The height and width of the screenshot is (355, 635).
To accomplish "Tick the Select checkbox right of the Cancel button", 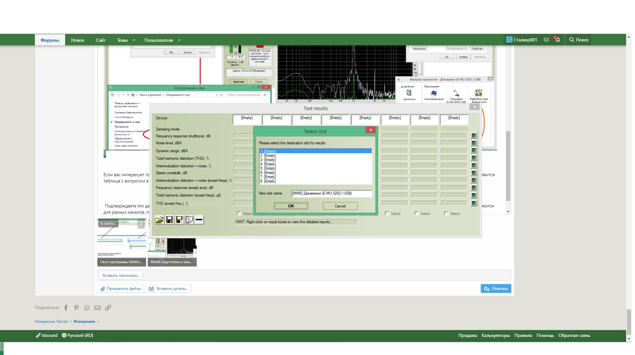I will coord(387,214).
